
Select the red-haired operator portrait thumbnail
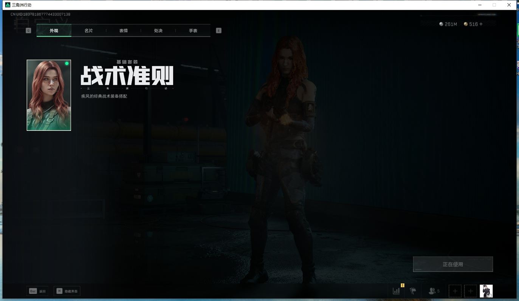click(49, 95)
